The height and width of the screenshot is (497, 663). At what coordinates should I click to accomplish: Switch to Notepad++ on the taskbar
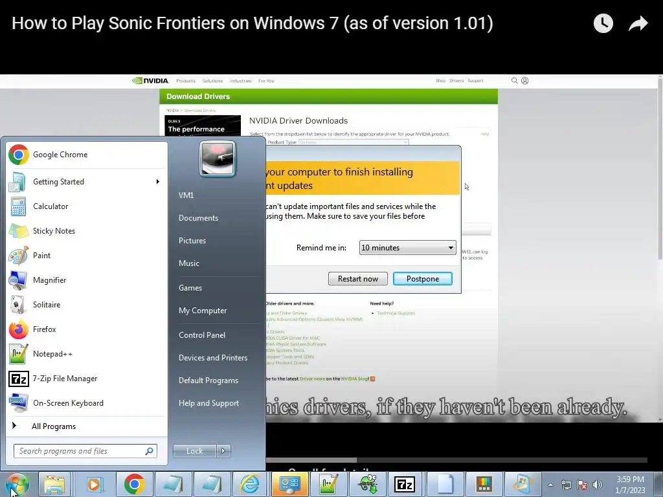coord(328,484)
